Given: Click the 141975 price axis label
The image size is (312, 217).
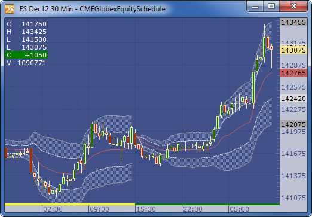Looking at the screenshot, I should 293,132.
